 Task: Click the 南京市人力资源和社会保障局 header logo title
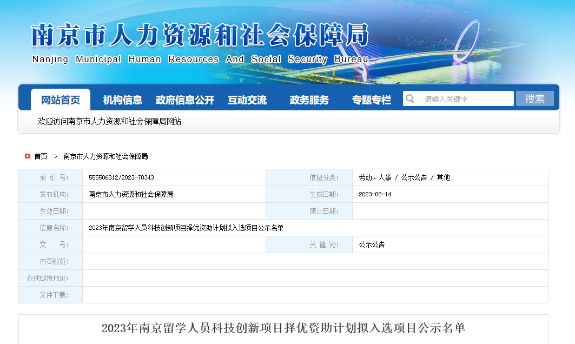[200, 36]
